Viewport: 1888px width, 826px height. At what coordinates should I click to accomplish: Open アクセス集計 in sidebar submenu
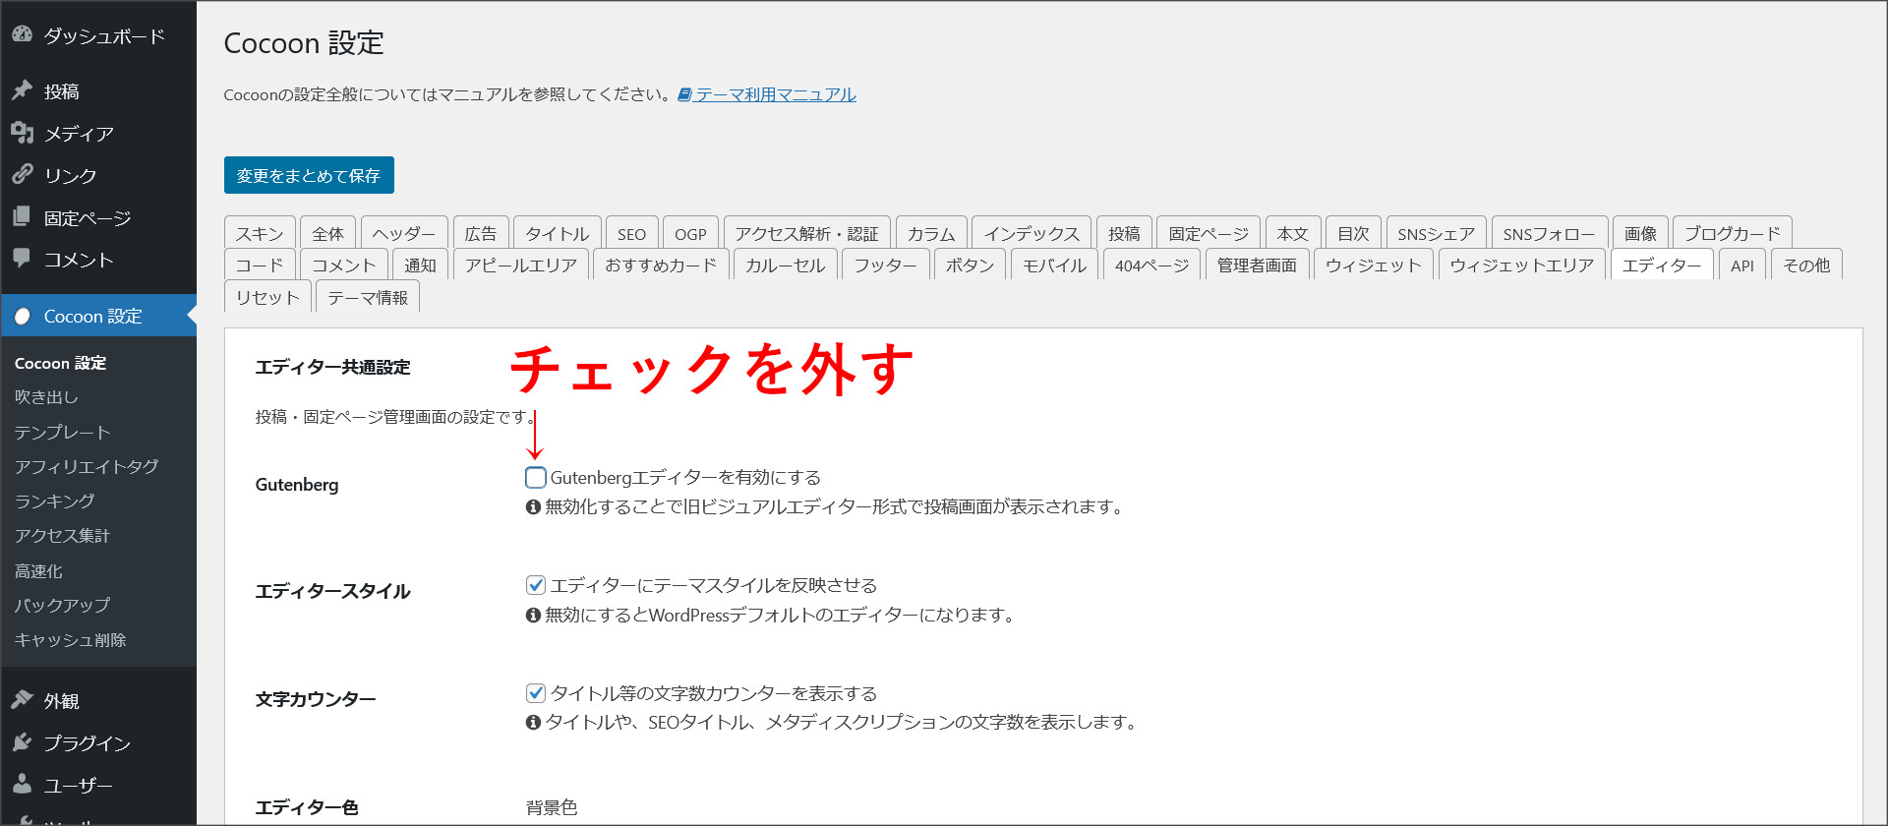pyautogui.click(x=62, y=536)
